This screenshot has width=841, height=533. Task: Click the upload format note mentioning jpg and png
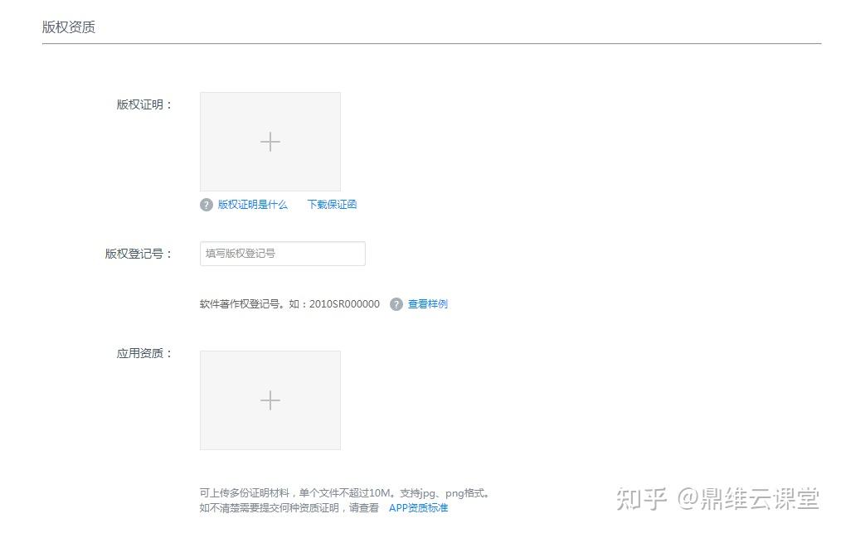pos(344,492)
